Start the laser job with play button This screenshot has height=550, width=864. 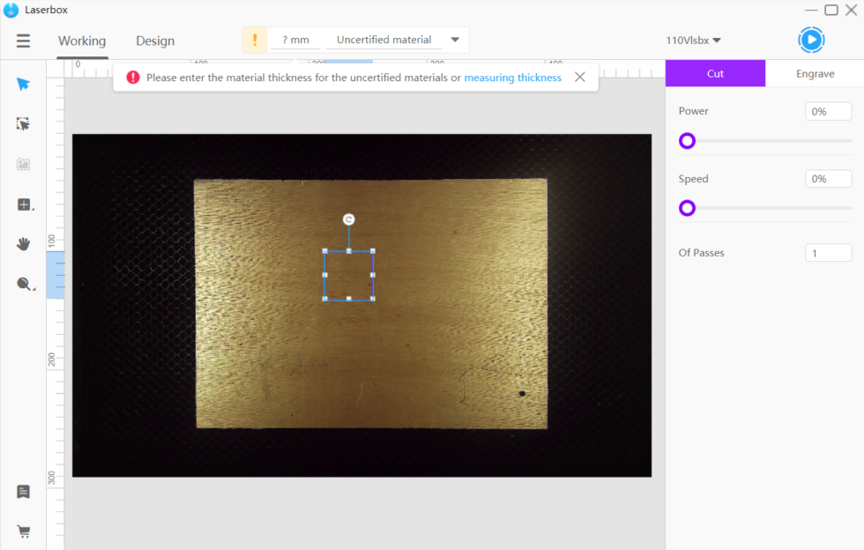click(x=811, y=40)
